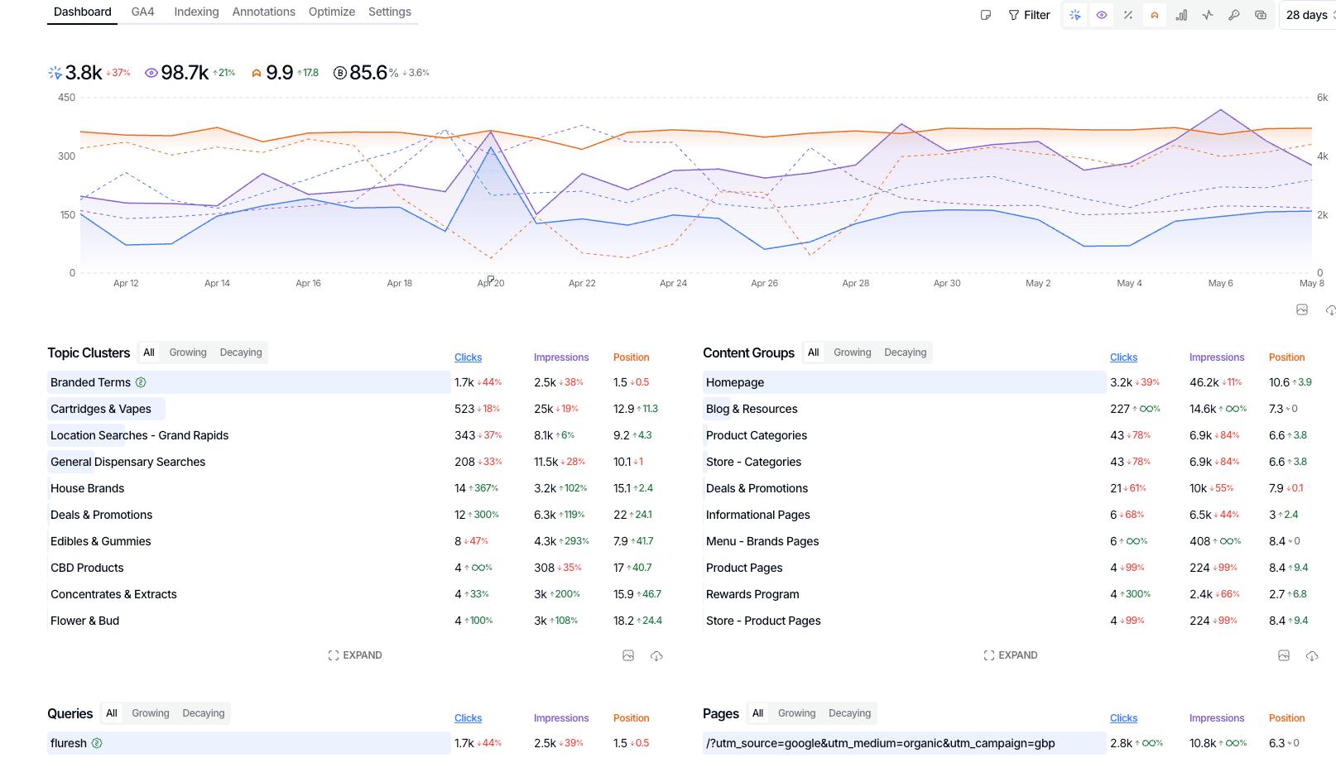Toggle the impressions eye metric in toolbar

[1102, 15]
